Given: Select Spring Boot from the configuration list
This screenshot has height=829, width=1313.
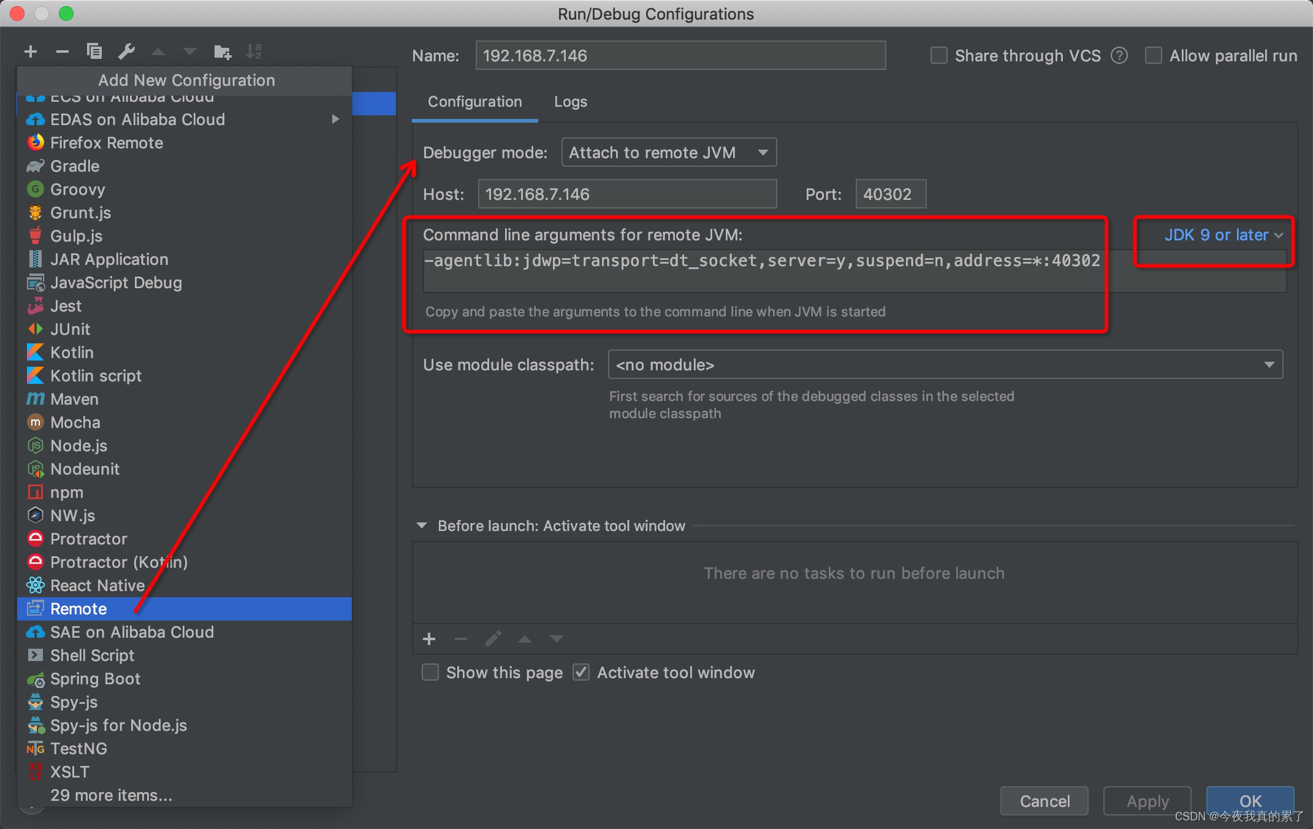Looking at the screenshot, I should (95, 679).
